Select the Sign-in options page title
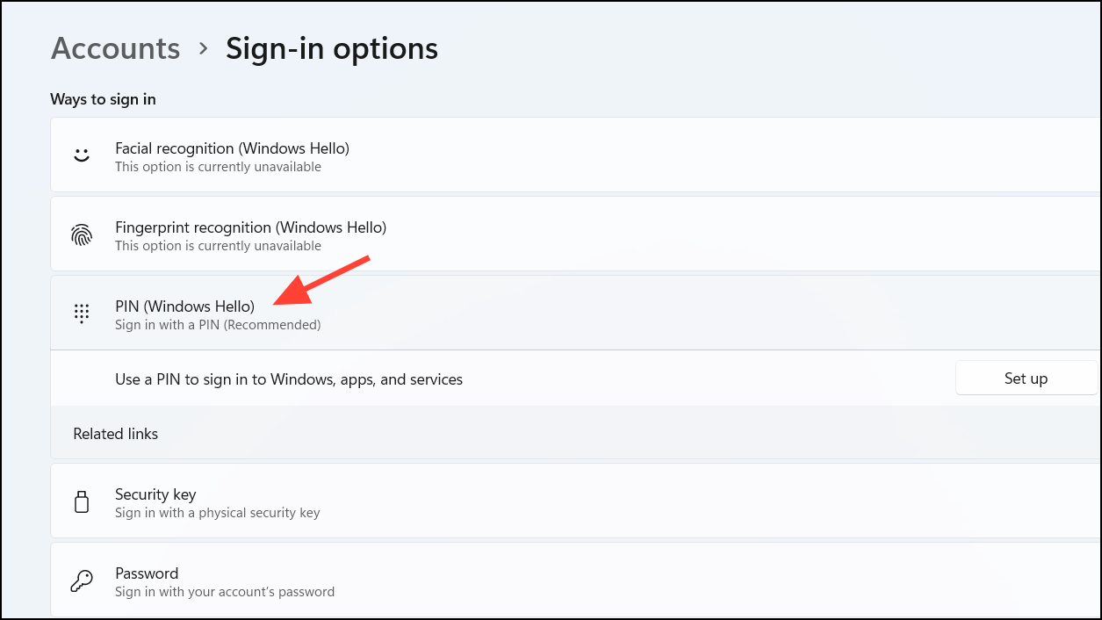Viewport: 1102px width, 620px height. pos(331,48)
